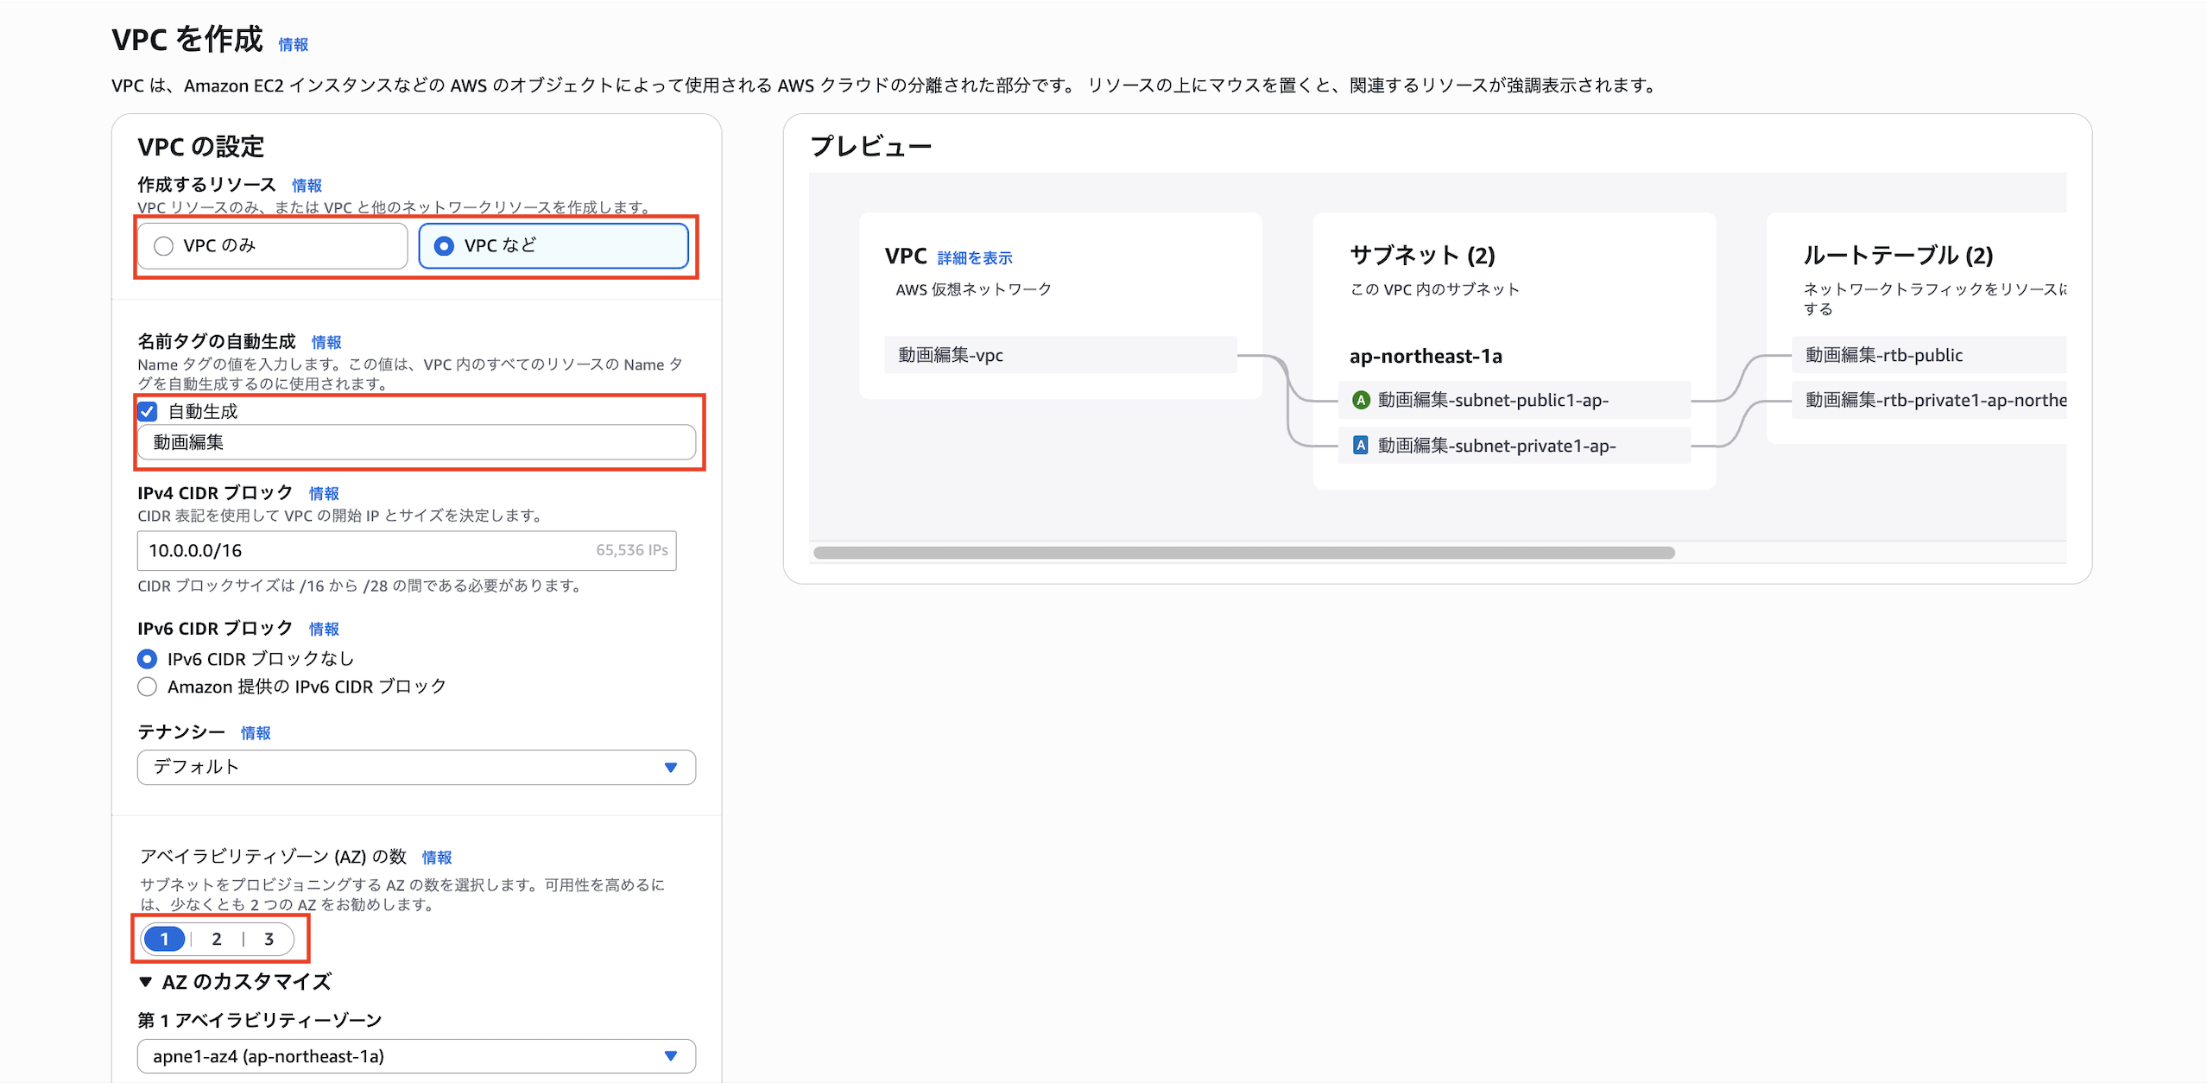The height and width of the screenshot is (1083, 2207).
Task: Choose Amazon 提供の IPv6 CIDR ブロック
Action: (148, 687)
